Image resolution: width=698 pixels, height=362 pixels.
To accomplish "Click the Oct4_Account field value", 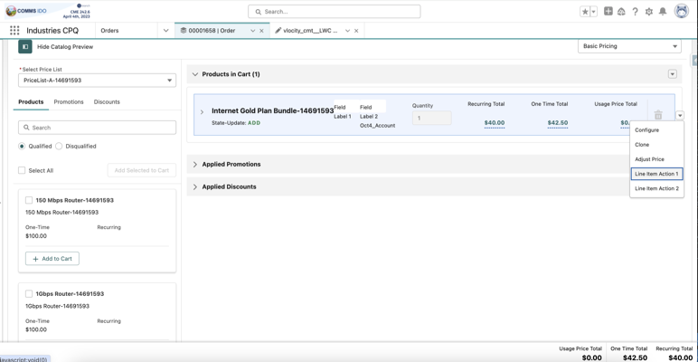I will [378, 125].
